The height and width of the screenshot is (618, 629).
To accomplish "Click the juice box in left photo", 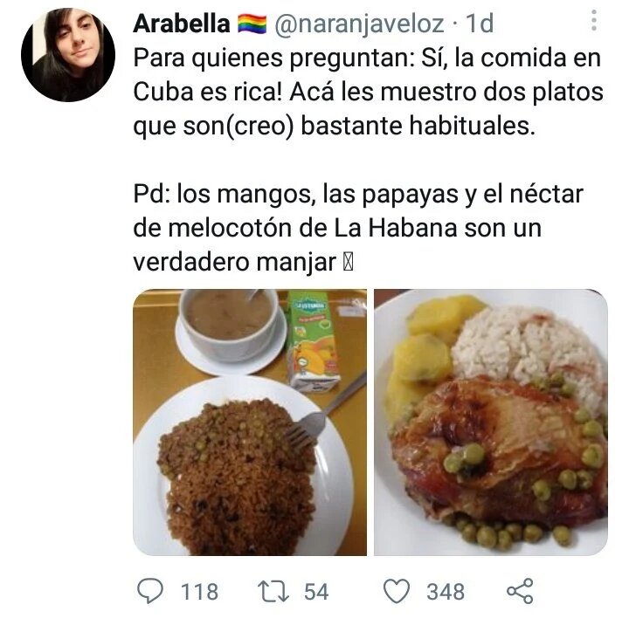I will [x=313, y=340].
